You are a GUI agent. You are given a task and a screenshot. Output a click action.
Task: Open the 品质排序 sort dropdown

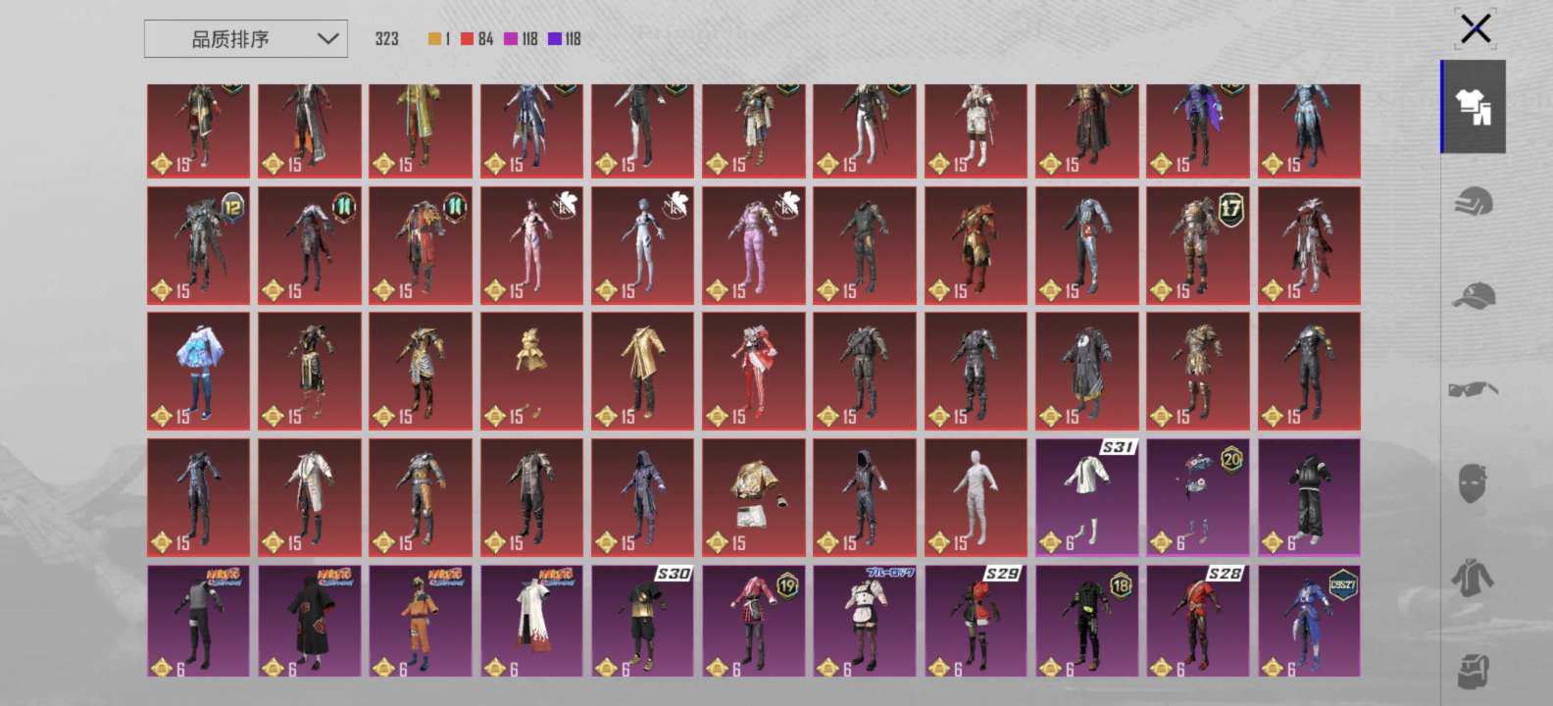pos(246,39)
